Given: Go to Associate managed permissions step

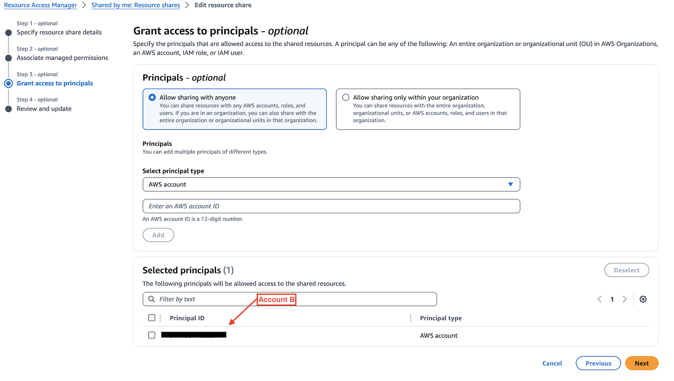Looking at the screenshot, I should point(62,58).
